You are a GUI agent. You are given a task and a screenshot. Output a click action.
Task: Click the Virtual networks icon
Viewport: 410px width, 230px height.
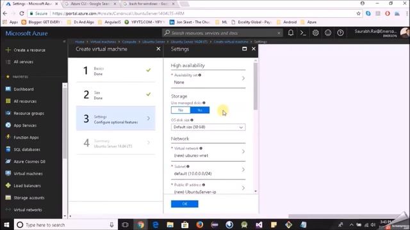click(x=8, y=210)
